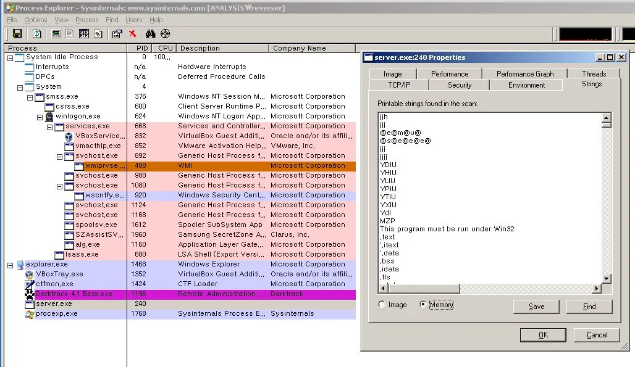Image resolution: width=635 pixels, height=367 pixels.
Task: Sort by the PID column header
Action: coord(140,48)
